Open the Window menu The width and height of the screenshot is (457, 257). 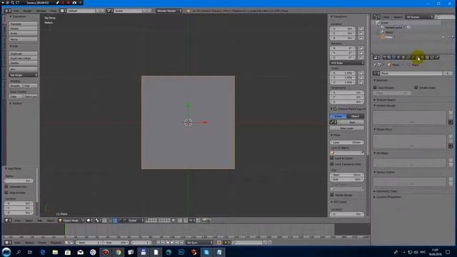click(41, 11)
